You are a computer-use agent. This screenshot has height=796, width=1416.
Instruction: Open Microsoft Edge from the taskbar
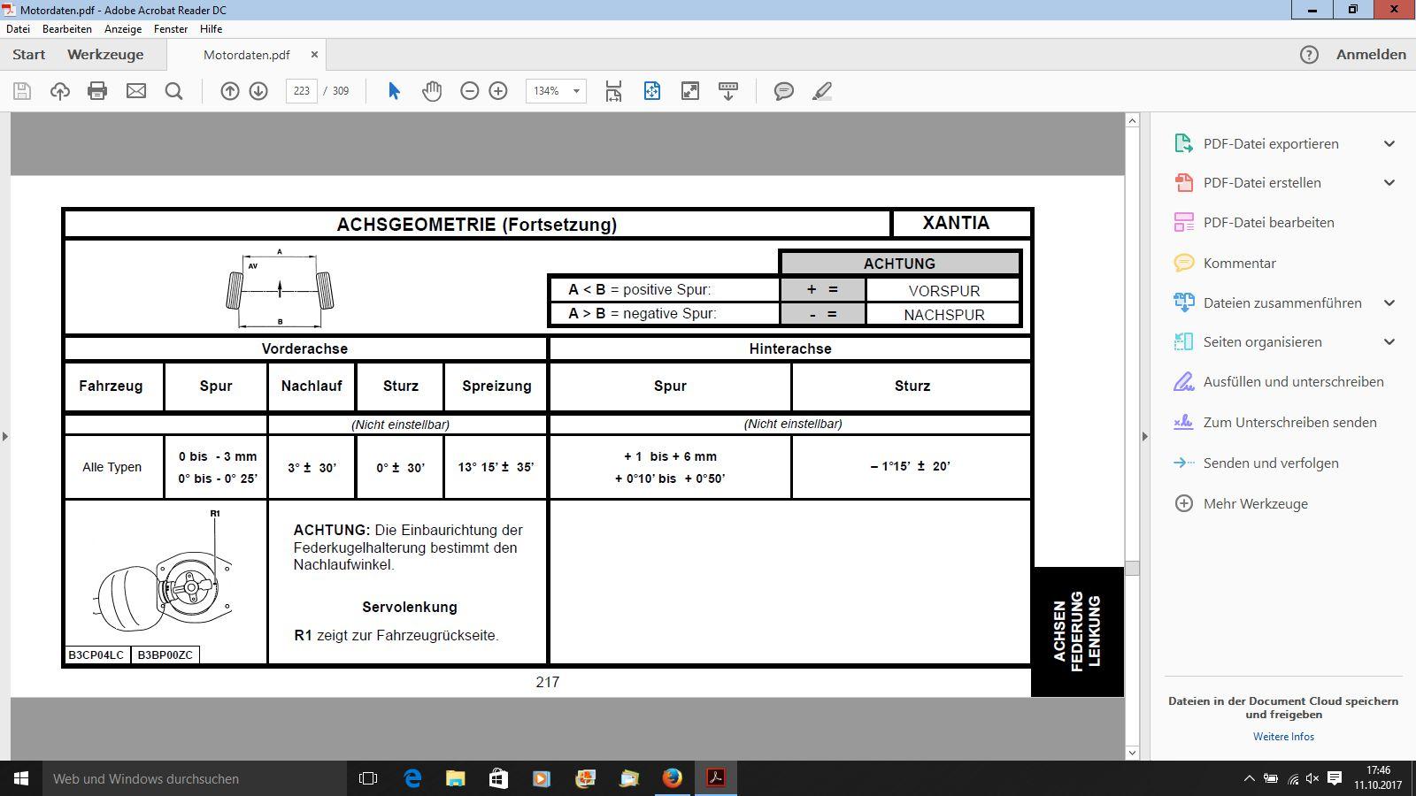point(412,778)
